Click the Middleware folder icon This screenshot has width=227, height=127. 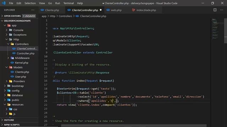pyautogui.click(x=12, y=58)
